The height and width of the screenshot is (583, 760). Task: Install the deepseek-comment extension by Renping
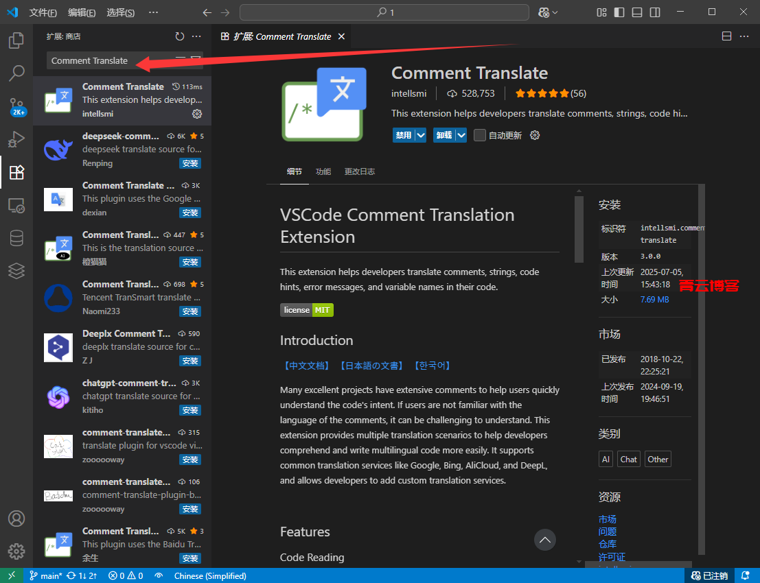pyautogui.click(x=190, y=163)
